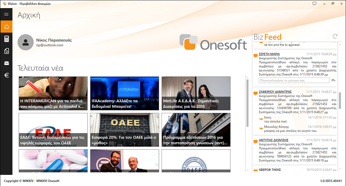Expand the hamburger menu in the sidebar

[x=6, y=14]
